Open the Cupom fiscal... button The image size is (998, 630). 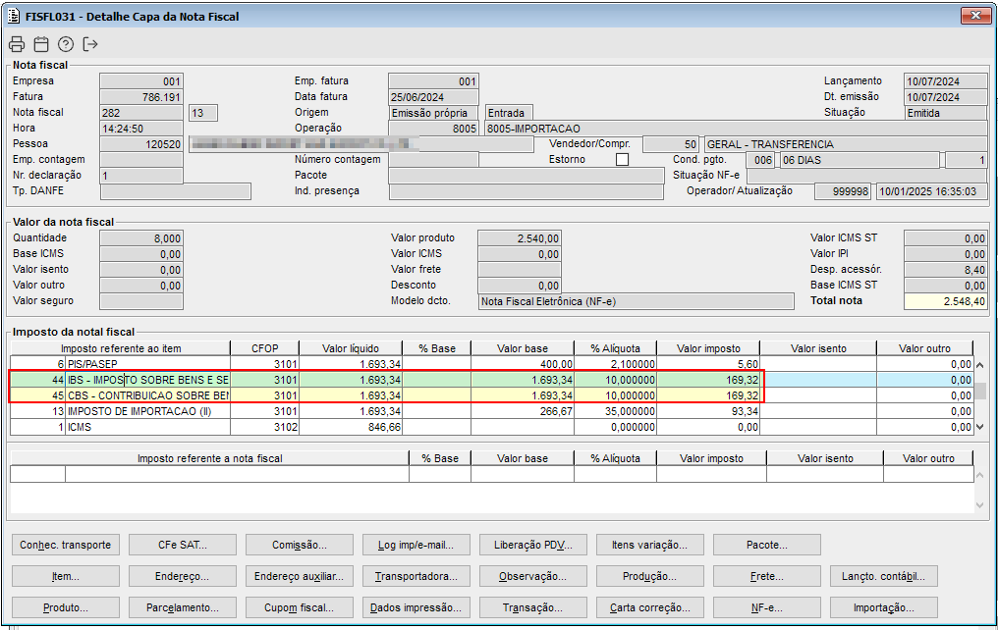300,607
